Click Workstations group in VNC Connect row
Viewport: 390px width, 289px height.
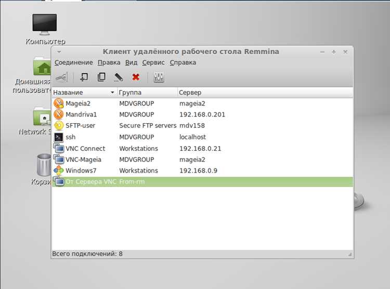coord(138,149)
